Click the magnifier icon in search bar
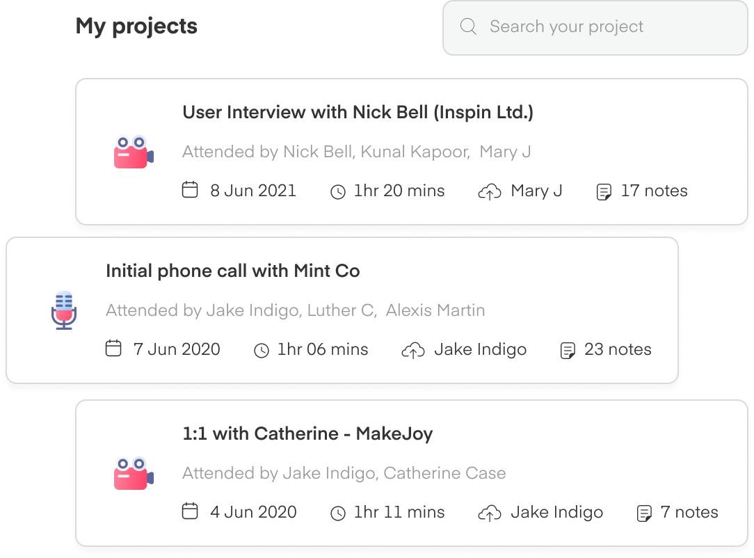754x558 pixels. [x=468, y=26]
